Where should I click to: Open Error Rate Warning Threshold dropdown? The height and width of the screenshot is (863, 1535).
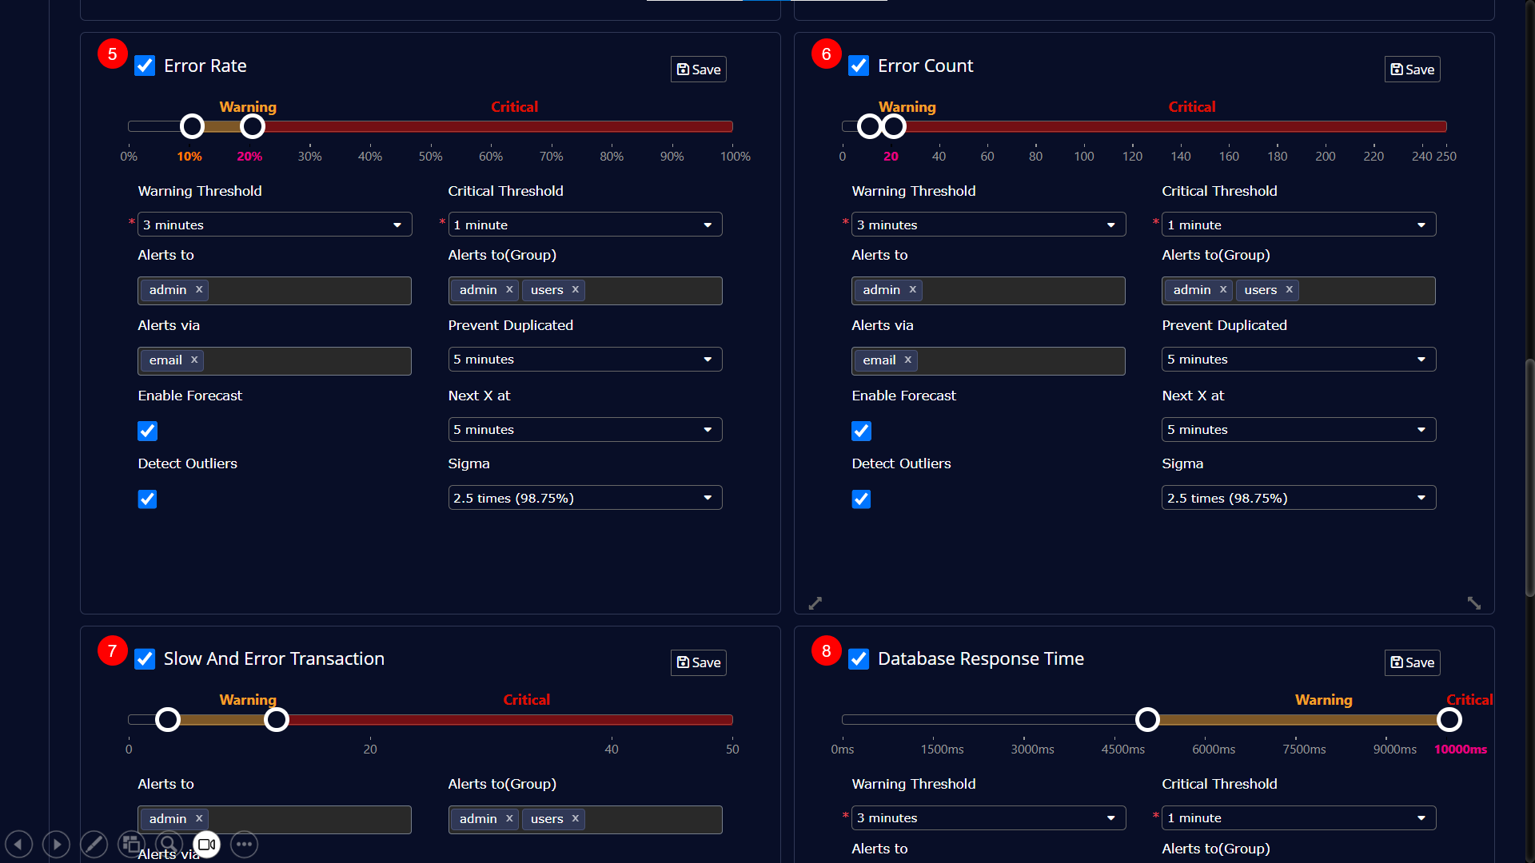tap(274, 225)
